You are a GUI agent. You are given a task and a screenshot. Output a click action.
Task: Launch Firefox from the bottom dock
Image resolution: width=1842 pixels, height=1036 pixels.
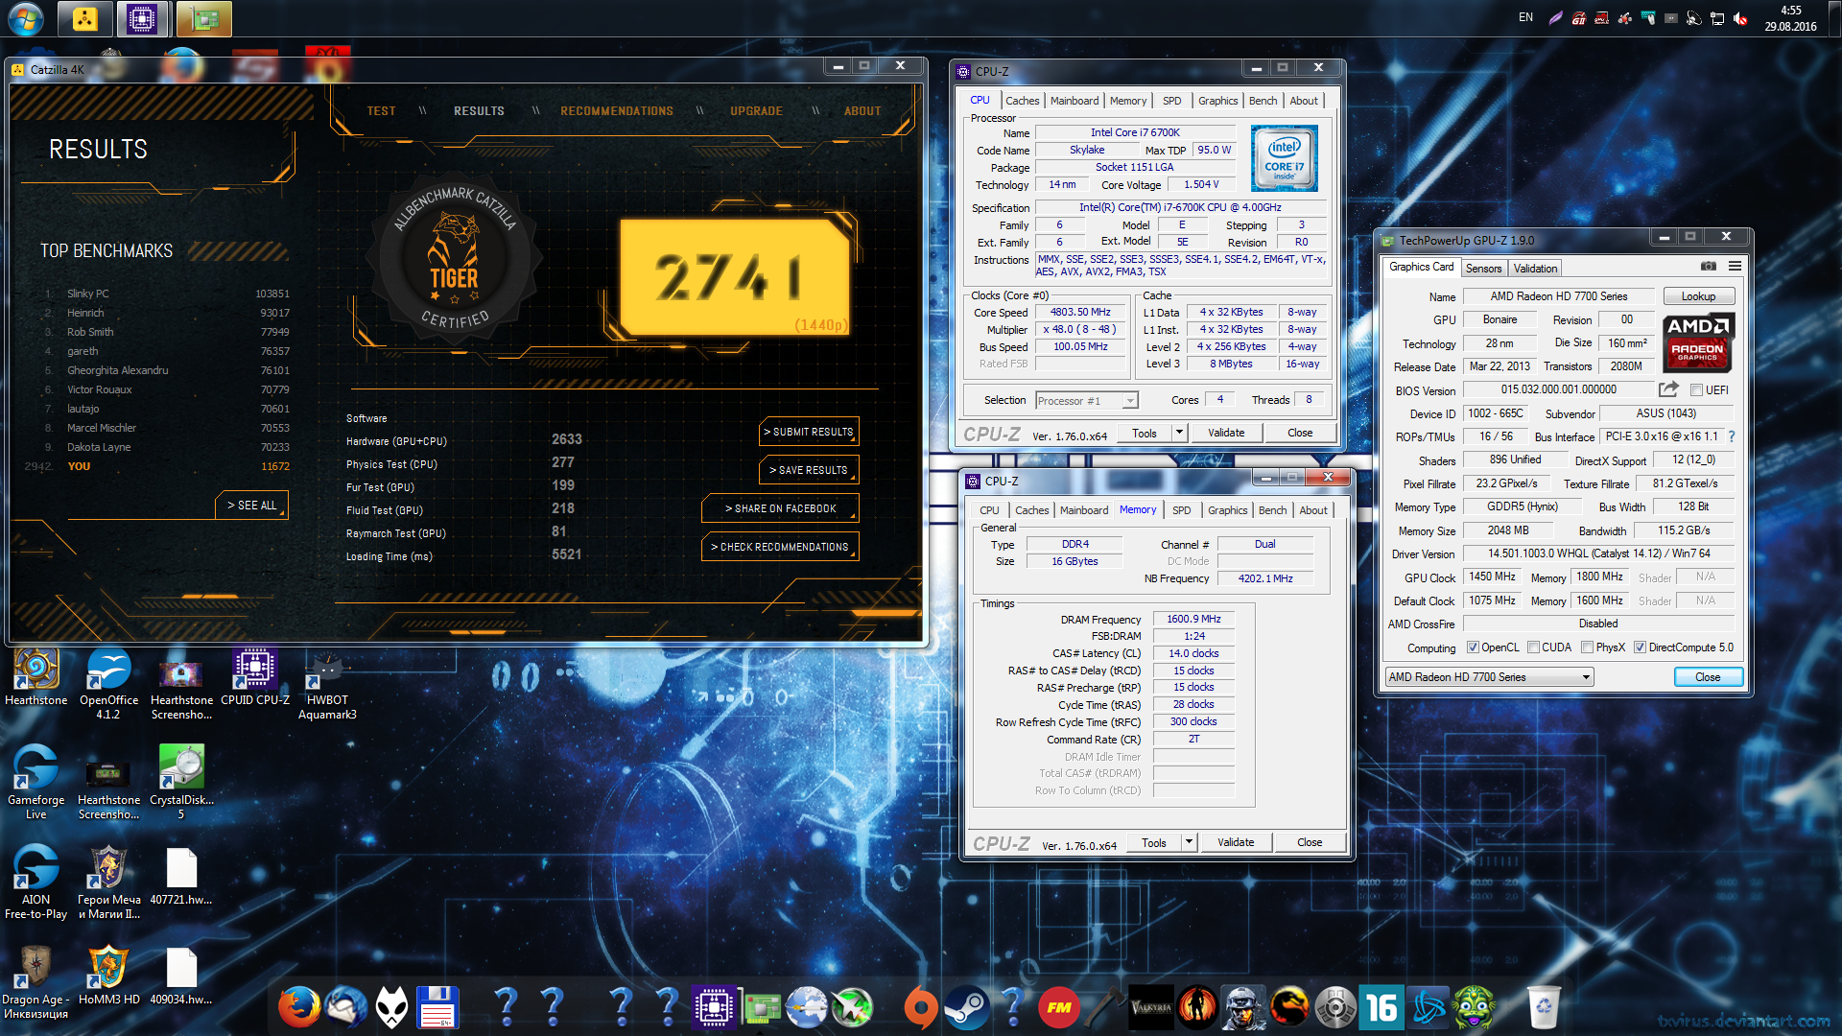299,1007
